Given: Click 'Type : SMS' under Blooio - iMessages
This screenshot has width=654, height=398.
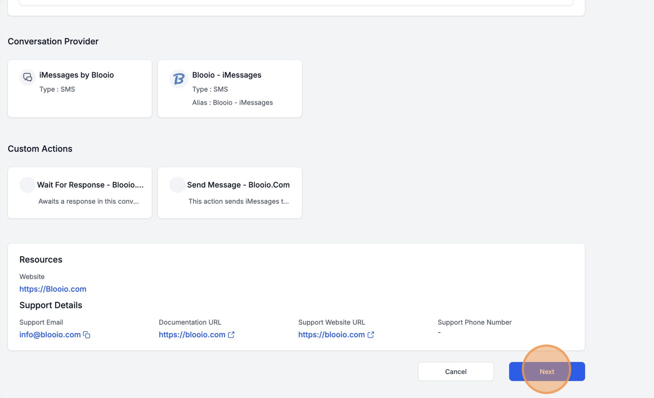Looking at the screenshot, I should click(x=210, y=89).
